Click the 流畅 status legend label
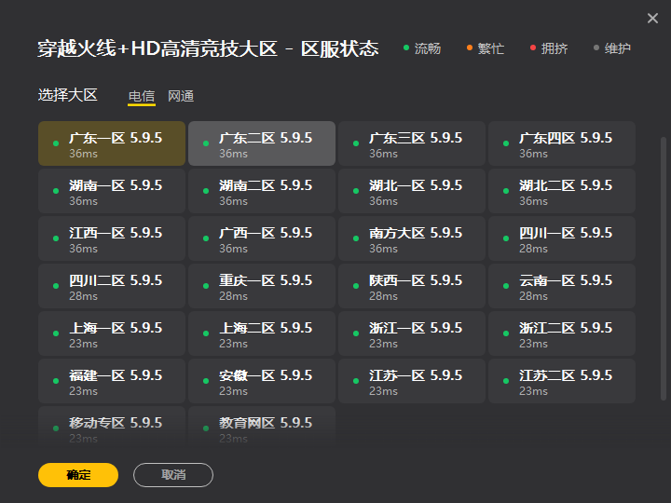Screen dimensions: 671x503 pyautogui.click(x=428, y=48)
